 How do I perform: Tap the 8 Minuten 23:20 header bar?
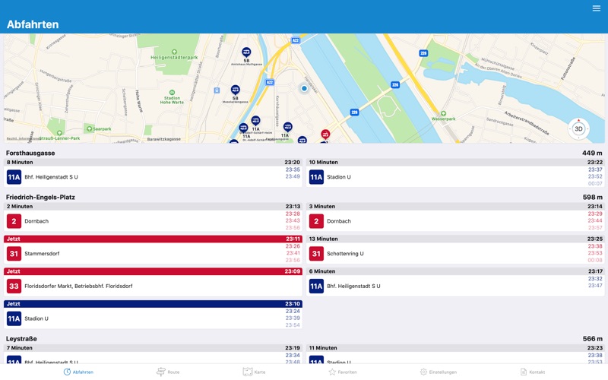153,163
